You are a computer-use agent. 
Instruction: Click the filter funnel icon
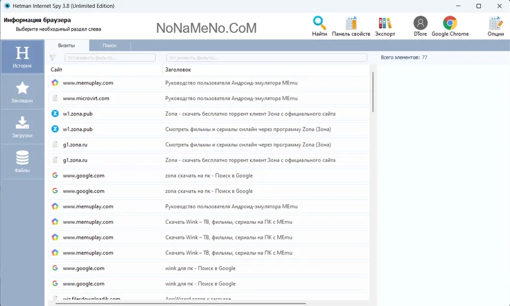pos(52,58)
